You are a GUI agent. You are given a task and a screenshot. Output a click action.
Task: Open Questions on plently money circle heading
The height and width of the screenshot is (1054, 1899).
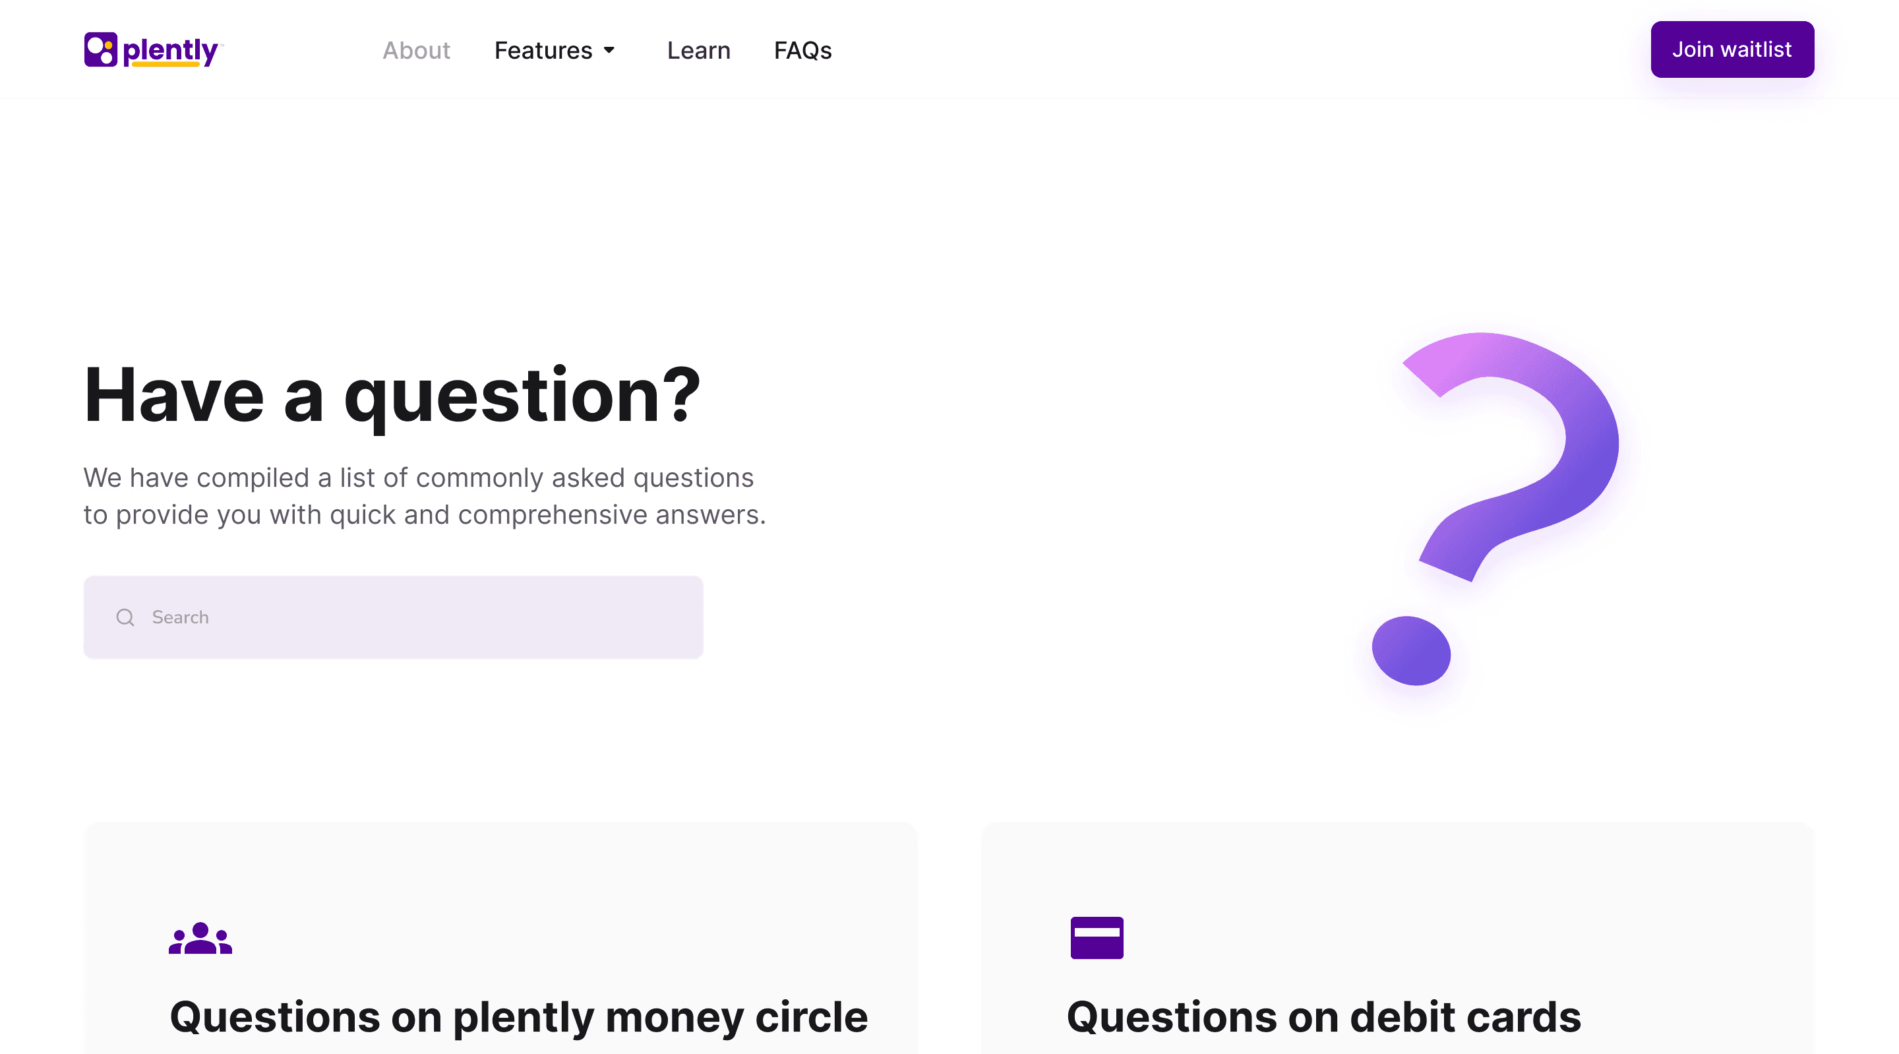point(519,1016)
